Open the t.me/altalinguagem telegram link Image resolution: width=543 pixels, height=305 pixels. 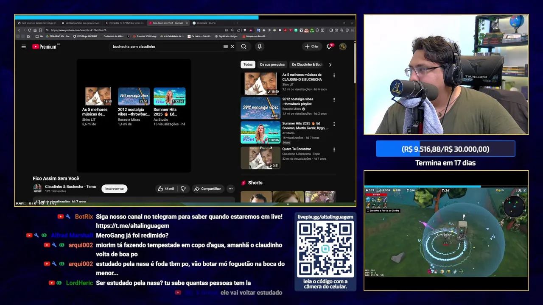[x=132, y=226]
